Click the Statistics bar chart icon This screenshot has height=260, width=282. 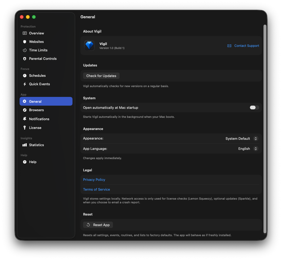25,145
